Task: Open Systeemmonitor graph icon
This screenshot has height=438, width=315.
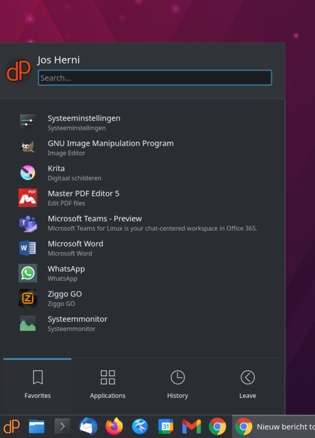Action: pyautogui.click(x=27, y=324)
